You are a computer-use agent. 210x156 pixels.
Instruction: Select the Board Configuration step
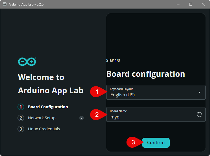click(x=48, y=107)
